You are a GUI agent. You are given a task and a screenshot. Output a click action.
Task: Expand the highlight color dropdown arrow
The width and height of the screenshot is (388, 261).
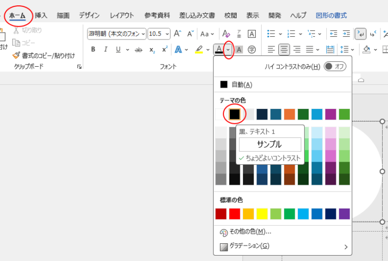(208, 50)
